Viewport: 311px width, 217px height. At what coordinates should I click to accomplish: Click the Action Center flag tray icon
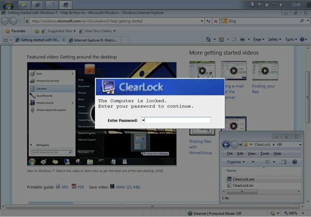tap(260, 5)
